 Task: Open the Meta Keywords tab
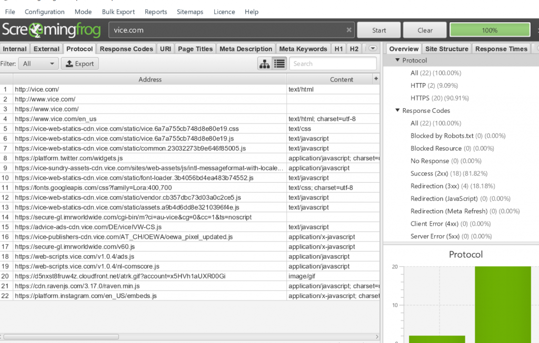click(x=303, y=49)
